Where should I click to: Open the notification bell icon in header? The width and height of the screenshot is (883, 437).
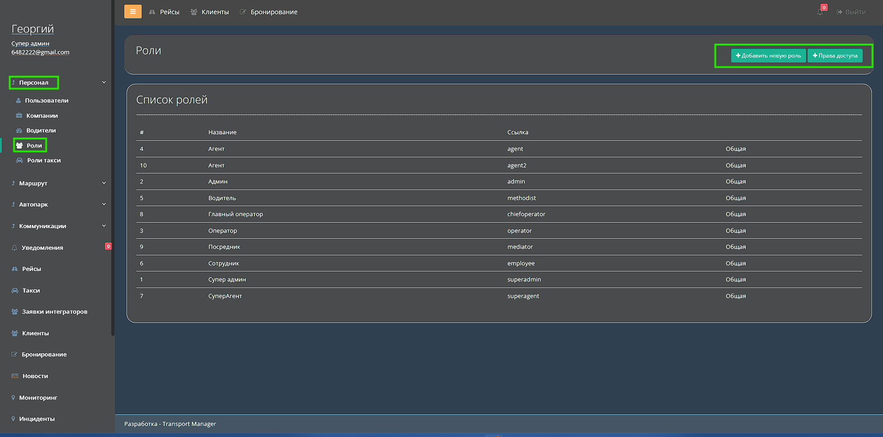[x=820, y=12]
